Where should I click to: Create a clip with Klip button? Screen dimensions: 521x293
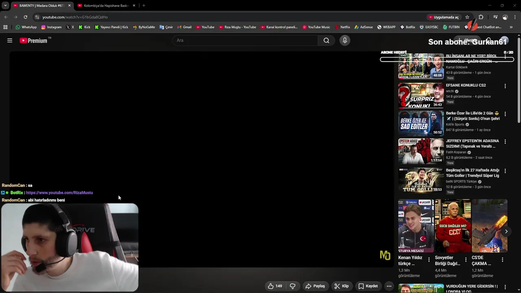pos(341,286)
